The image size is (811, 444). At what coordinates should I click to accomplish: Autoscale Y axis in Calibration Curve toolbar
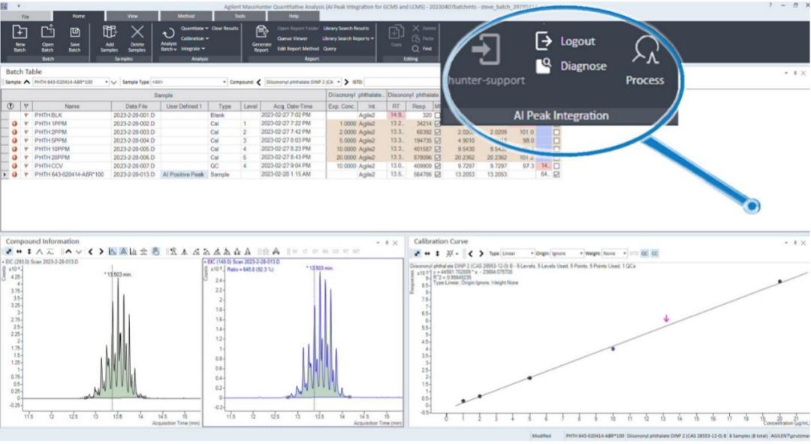pos(438,254)
